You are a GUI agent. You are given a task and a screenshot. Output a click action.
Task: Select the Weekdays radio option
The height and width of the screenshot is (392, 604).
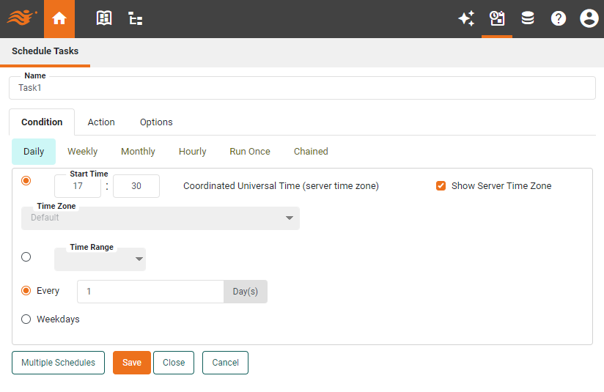[x=26, y=319]
